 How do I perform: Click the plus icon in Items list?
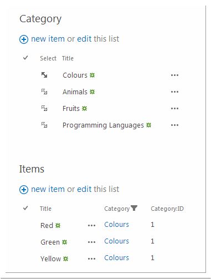pyautogui.click(x=24, y=190)
